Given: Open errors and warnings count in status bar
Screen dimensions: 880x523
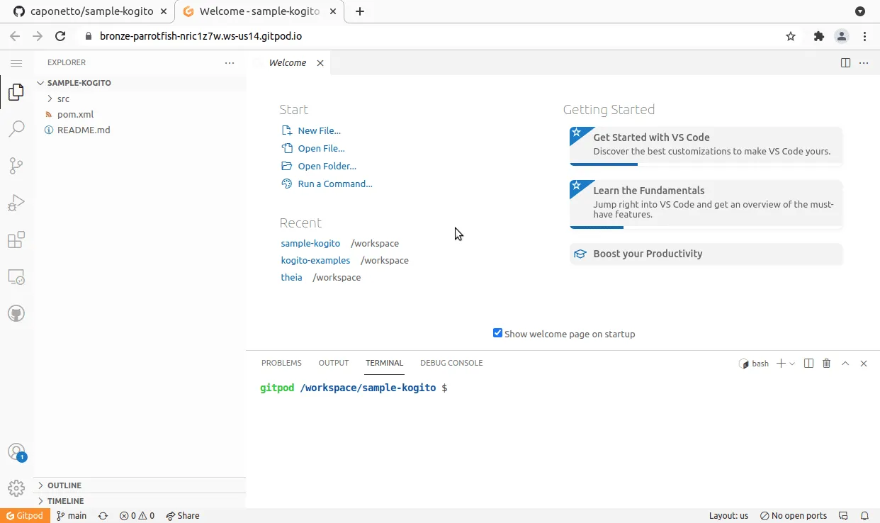Looking at the screenshot, I should pos(137,516).
